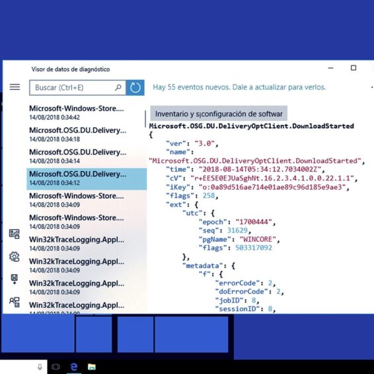
Task: Click the "ver" value 3.0
Action: point(204,143)
